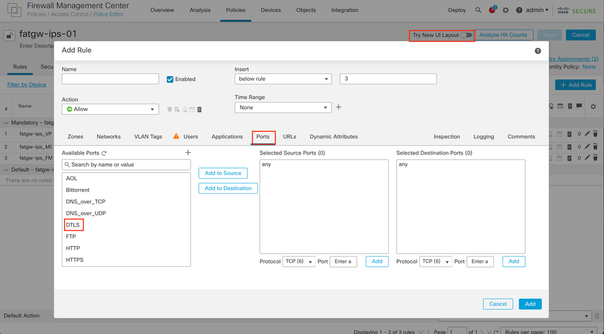
Task: Edit rule 1 with pencil icon
Action: 587,134
